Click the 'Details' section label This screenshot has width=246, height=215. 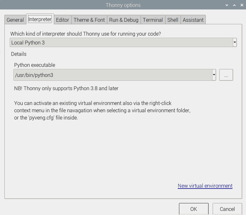click(19, 54)
